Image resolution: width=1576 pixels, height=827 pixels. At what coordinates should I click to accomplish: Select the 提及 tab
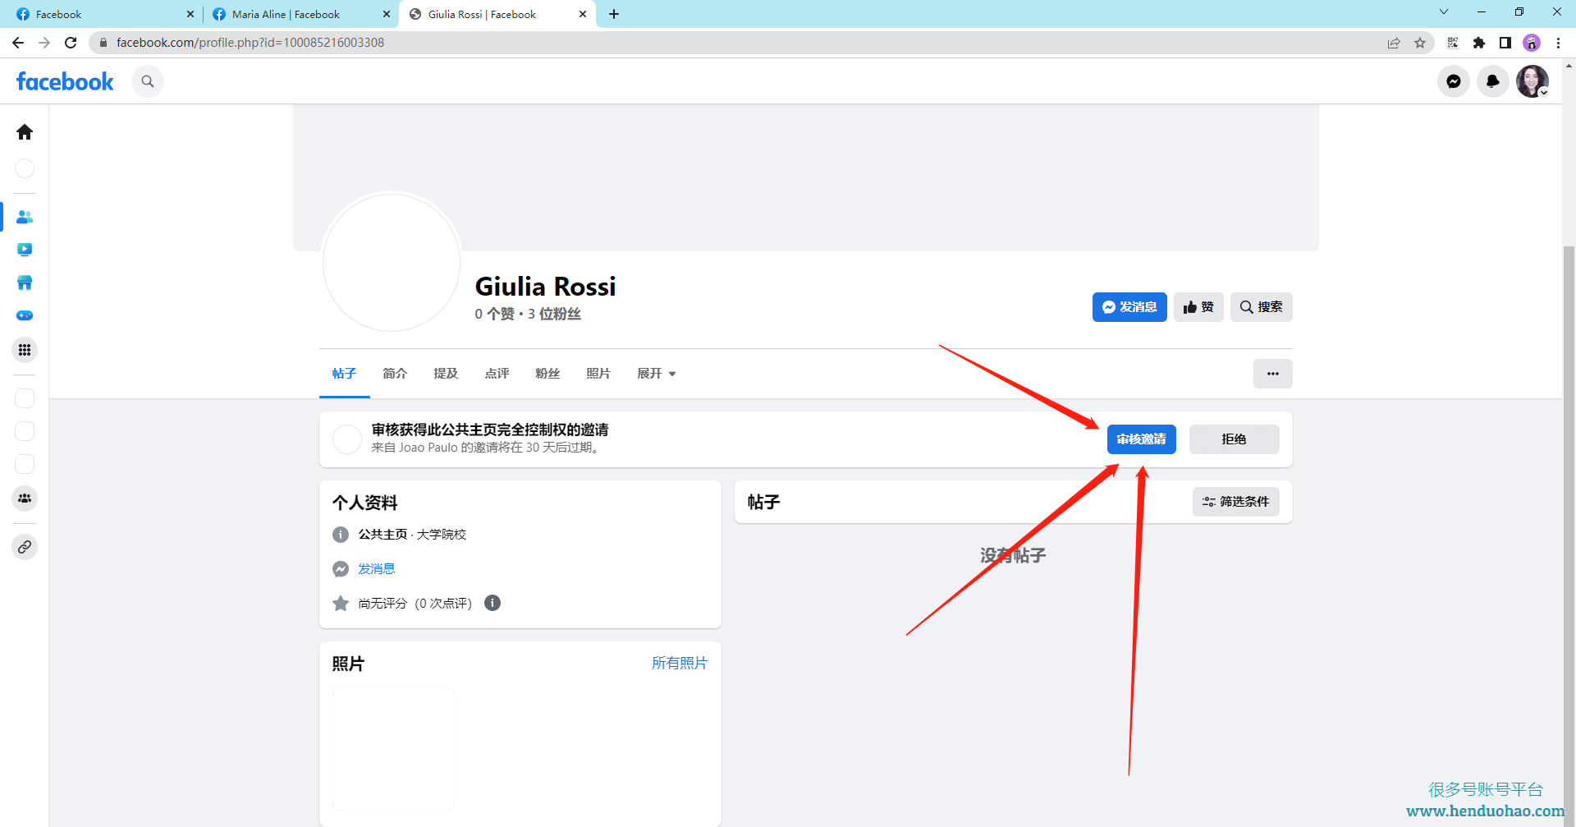tap(446, 374)
